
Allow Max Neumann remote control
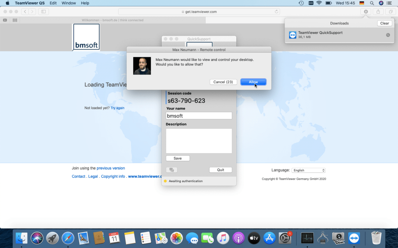(253, 82)
